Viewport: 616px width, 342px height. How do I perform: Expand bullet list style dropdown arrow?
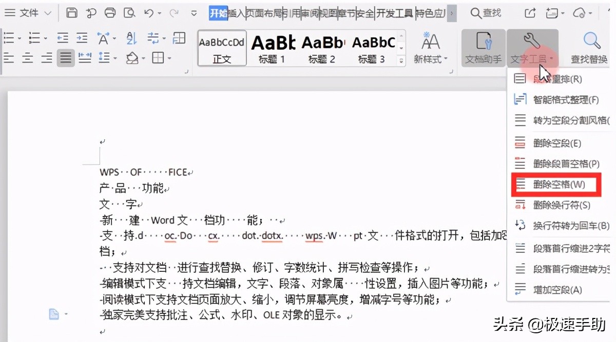tap(20, 38)
